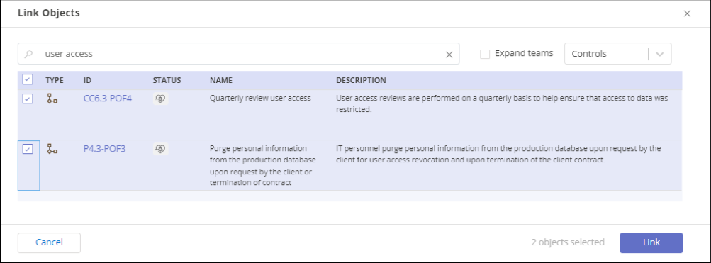This screenshot has height=263, width=711.
Task: Enable the Expand teams checkbox
Action: [485, 54]
